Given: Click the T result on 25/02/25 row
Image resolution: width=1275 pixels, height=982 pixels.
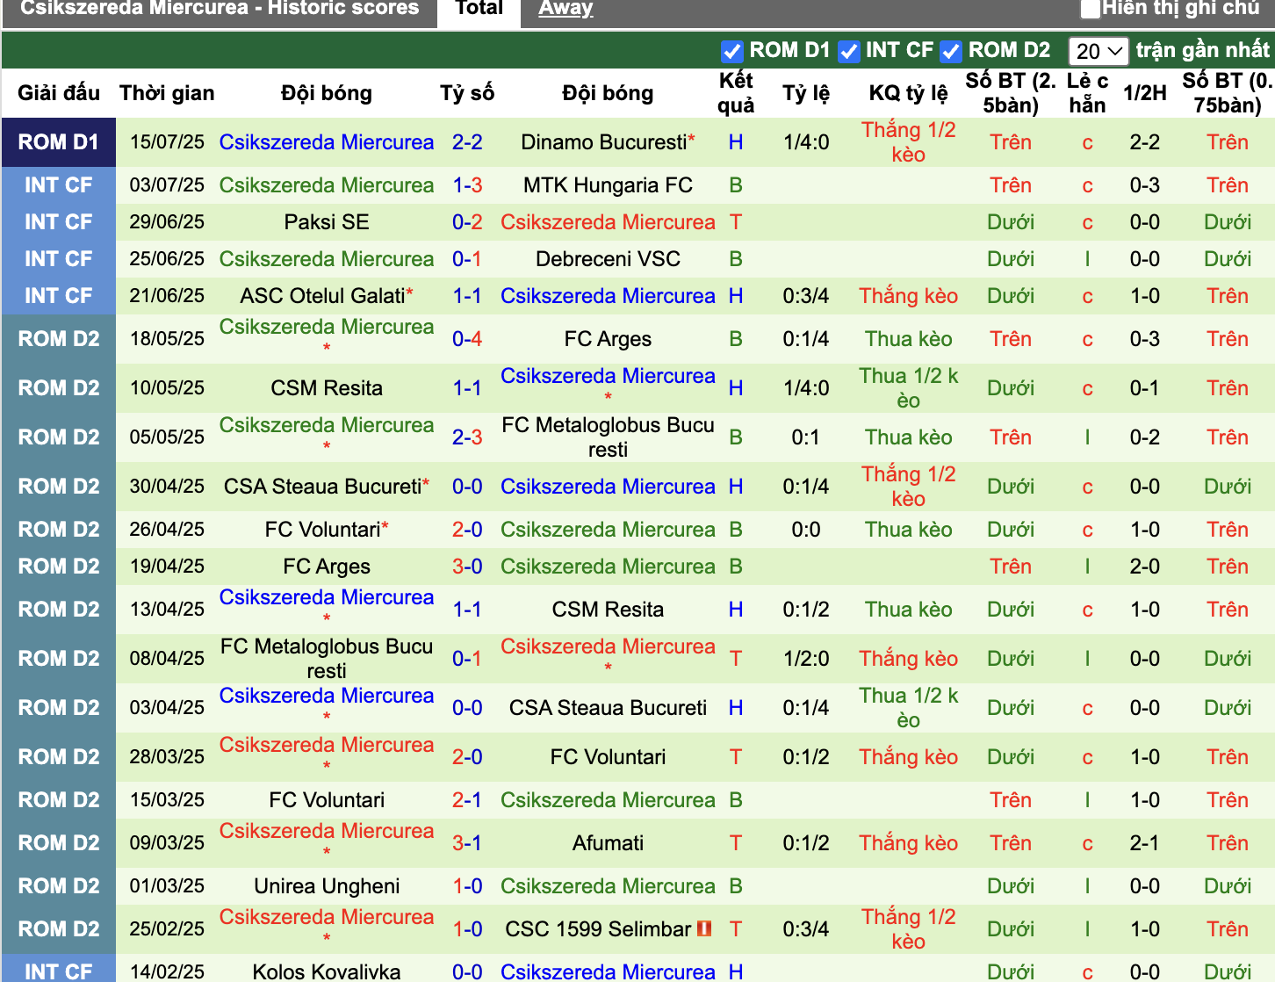Looking at the screenshot, I should [x=736, y=929].
